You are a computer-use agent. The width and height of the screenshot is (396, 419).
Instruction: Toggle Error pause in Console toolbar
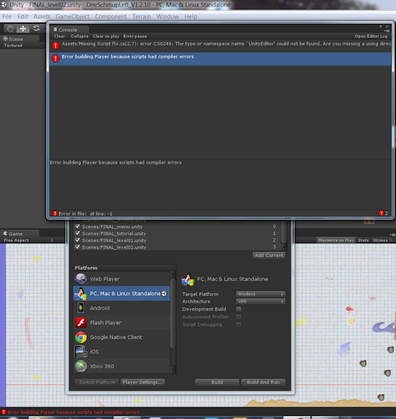coord(135,36)
